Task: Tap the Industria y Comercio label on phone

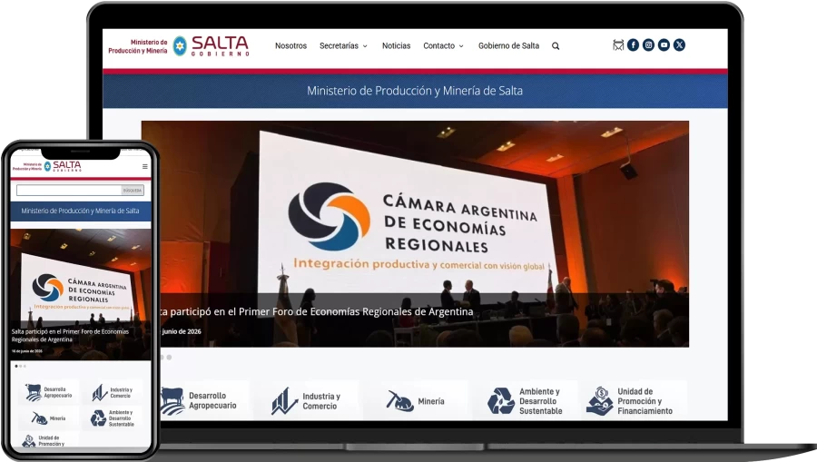Action: point(122,392)
